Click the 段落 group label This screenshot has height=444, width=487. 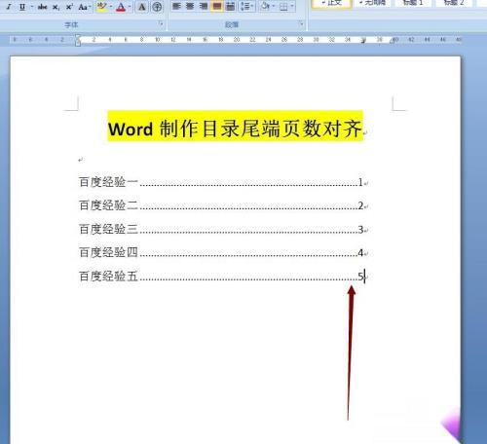(232, 24)
